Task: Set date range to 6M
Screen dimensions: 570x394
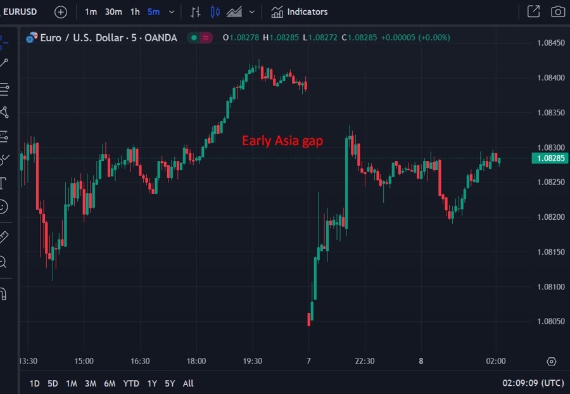Action: (x=110, y=383)
